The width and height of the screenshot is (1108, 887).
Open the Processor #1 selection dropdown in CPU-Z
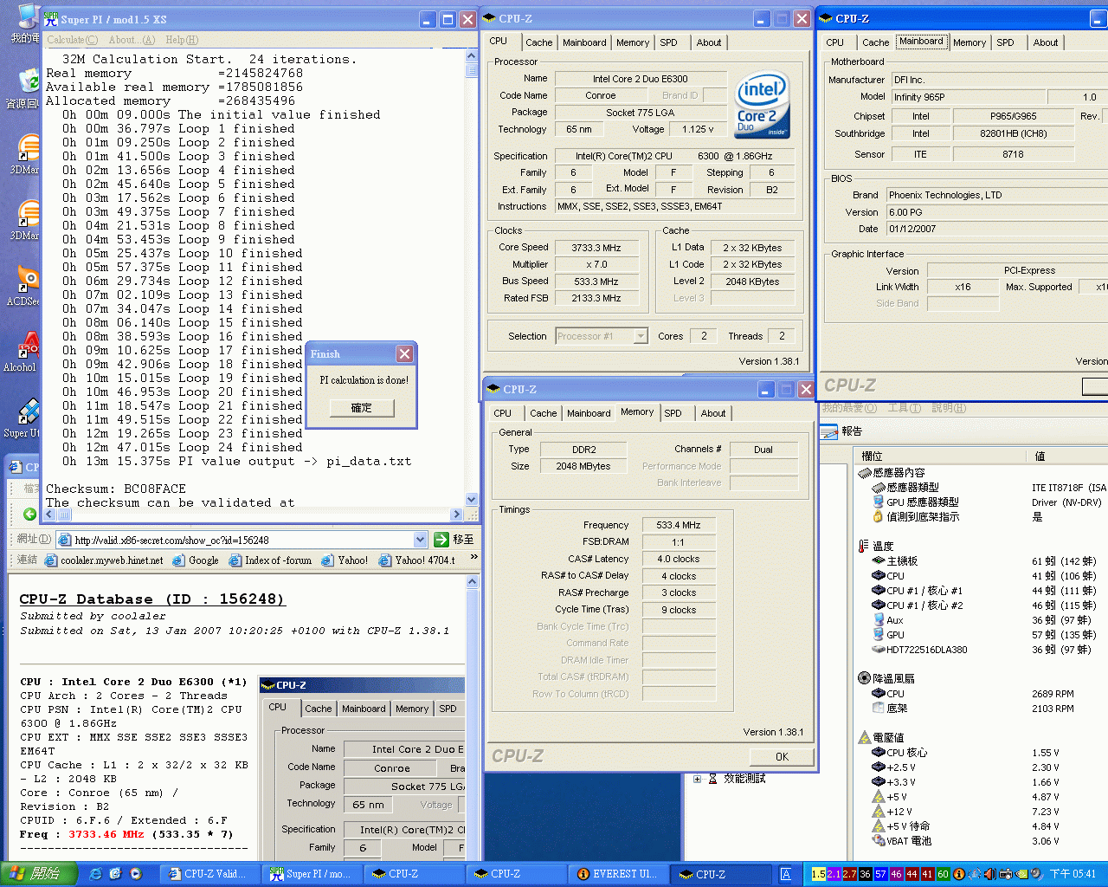(641, 336)
